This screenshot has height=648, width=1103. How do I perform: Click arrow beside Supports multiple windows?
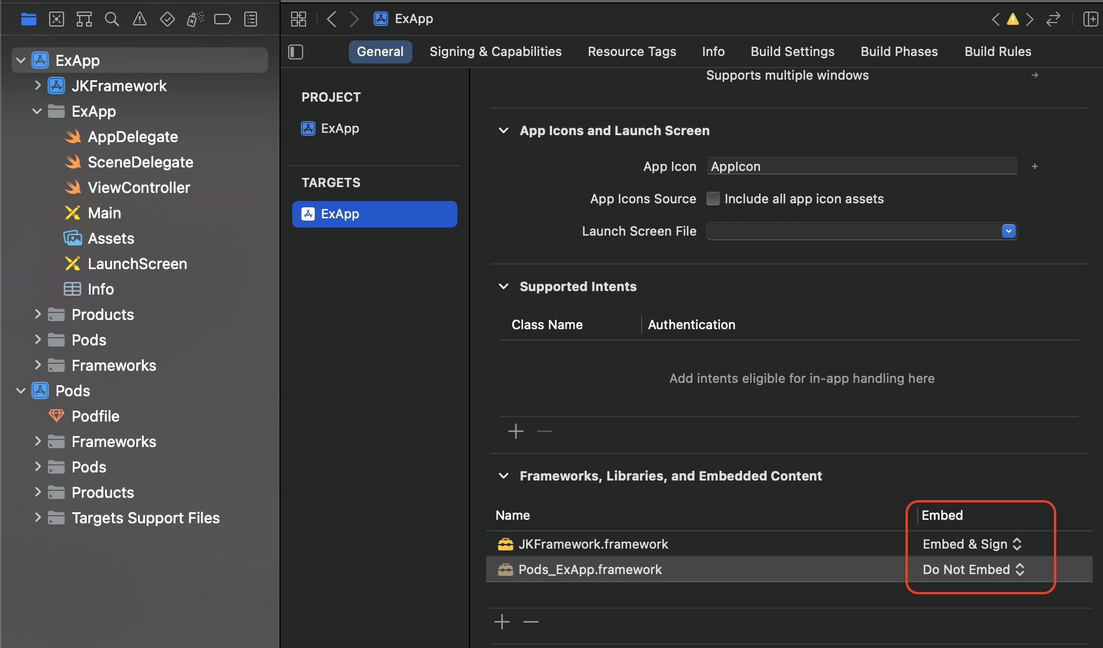click(1035, 75)
